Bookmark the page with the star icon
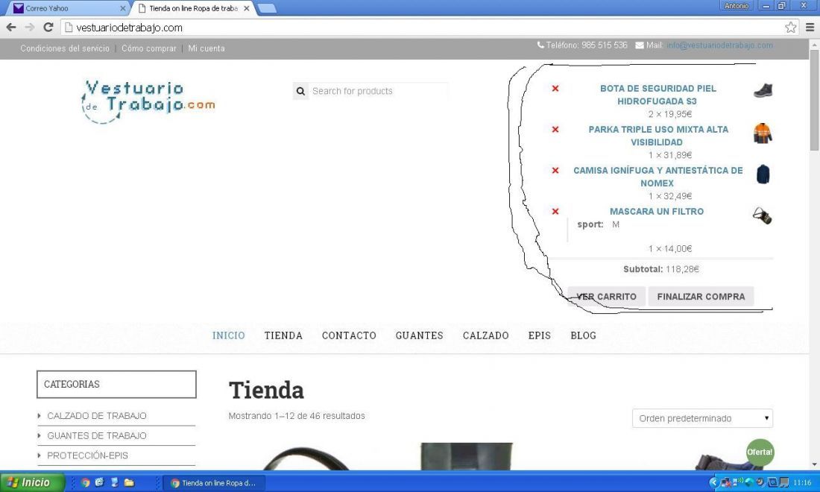 [x=791, y=27]
